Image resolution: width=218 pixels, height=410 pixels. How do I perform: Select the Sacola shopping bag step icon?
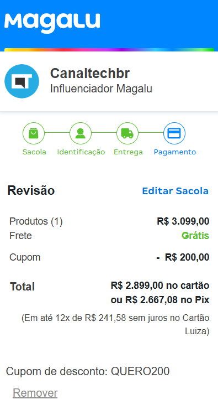tap(34, 133)
